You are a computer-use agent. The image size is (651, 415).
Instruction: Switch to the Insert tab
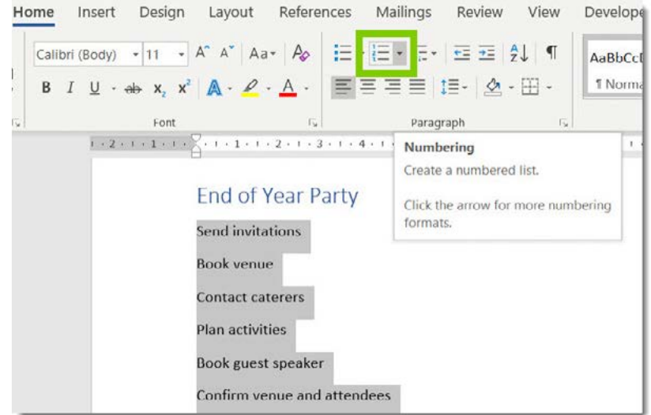(96, 12)
